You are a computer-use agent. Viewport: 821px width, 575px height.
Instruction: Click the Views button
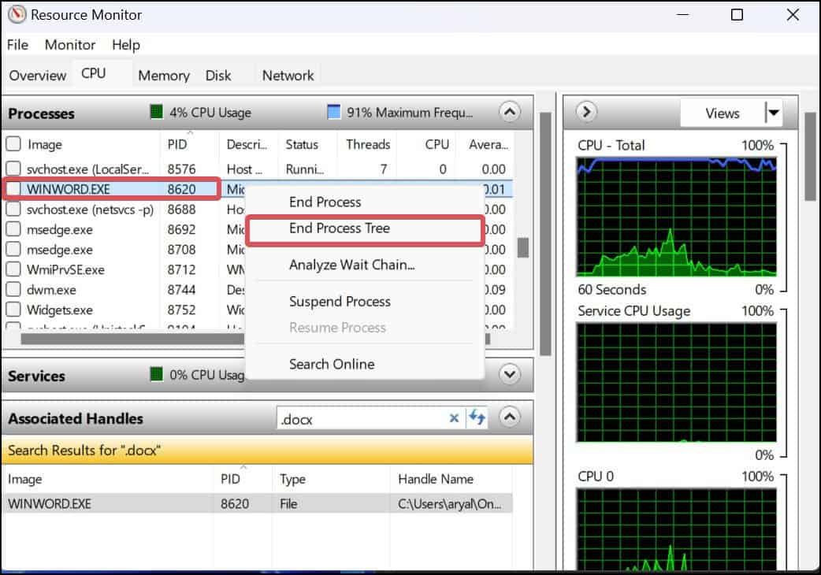tap(723, 113)
